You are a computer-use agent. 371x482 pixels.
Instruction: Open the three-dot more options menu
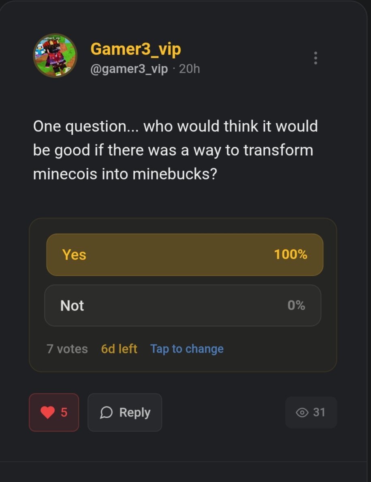pyautogui.click(x=316, y=58)
